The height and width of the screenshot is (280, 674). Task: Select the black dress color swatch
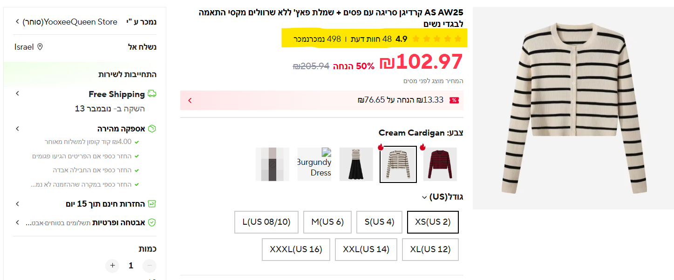[x=356, y=164]
